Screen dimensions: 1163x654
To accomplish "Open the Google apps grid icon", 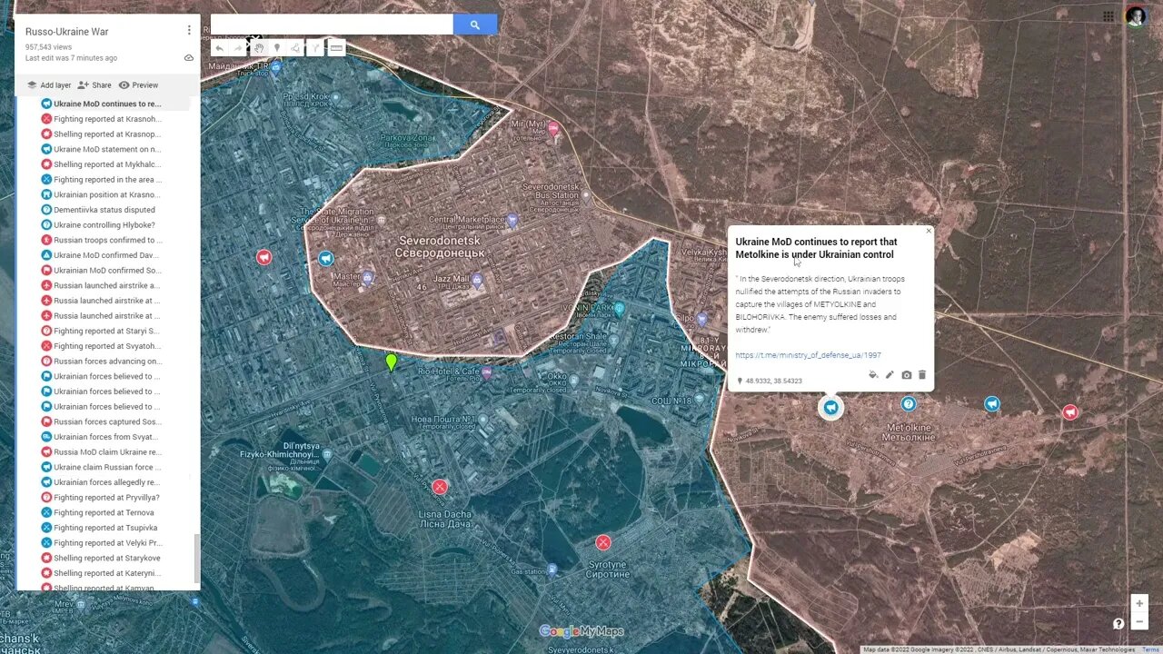I will pos(1108,16).
